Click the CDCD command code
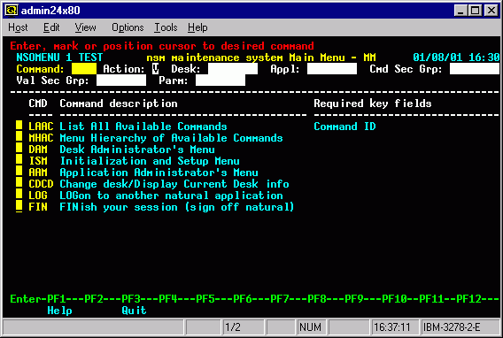Screen dimensions: 503x338 [41, 184]
